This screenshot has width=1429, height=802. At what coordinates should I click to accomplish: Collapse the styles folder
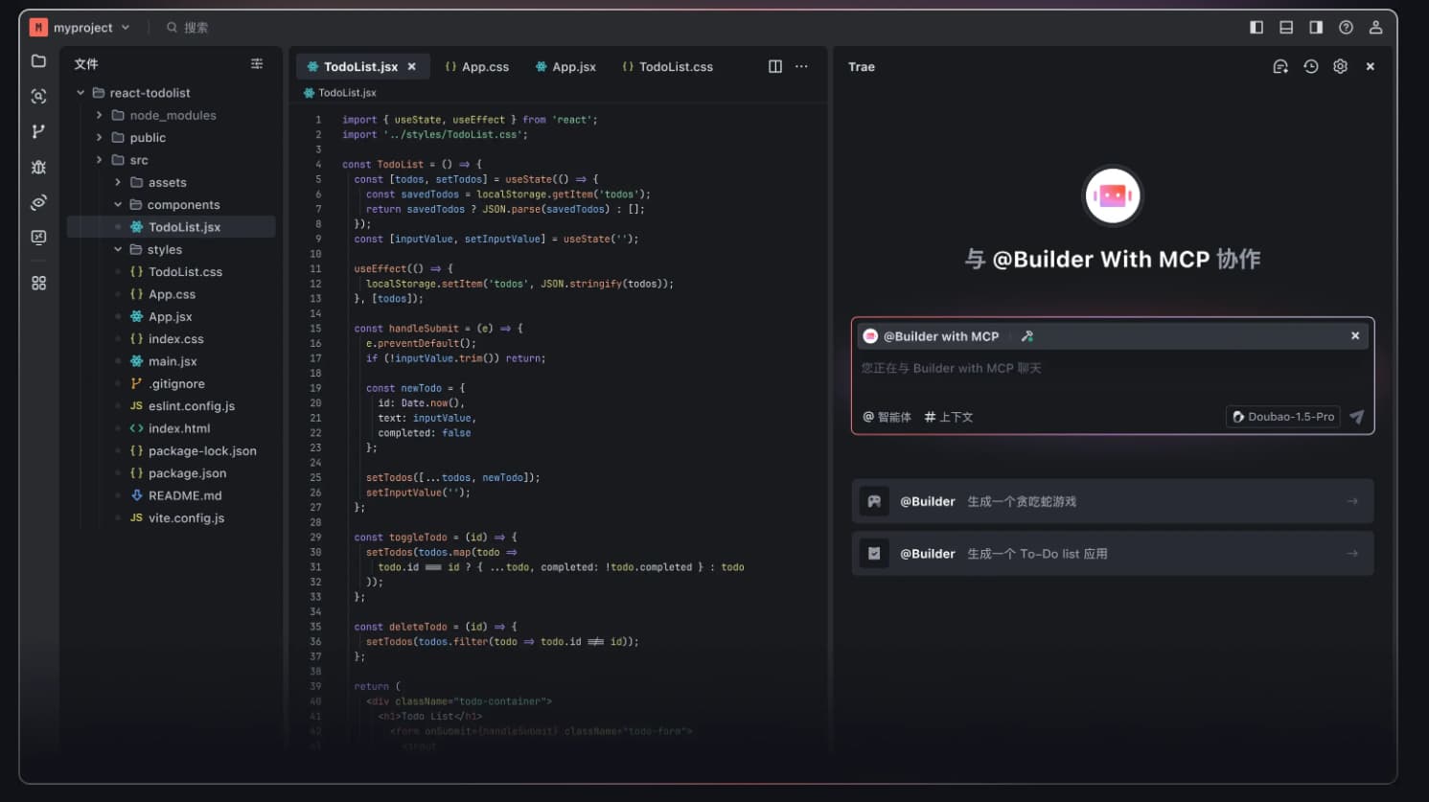click(x=118, y=249)
